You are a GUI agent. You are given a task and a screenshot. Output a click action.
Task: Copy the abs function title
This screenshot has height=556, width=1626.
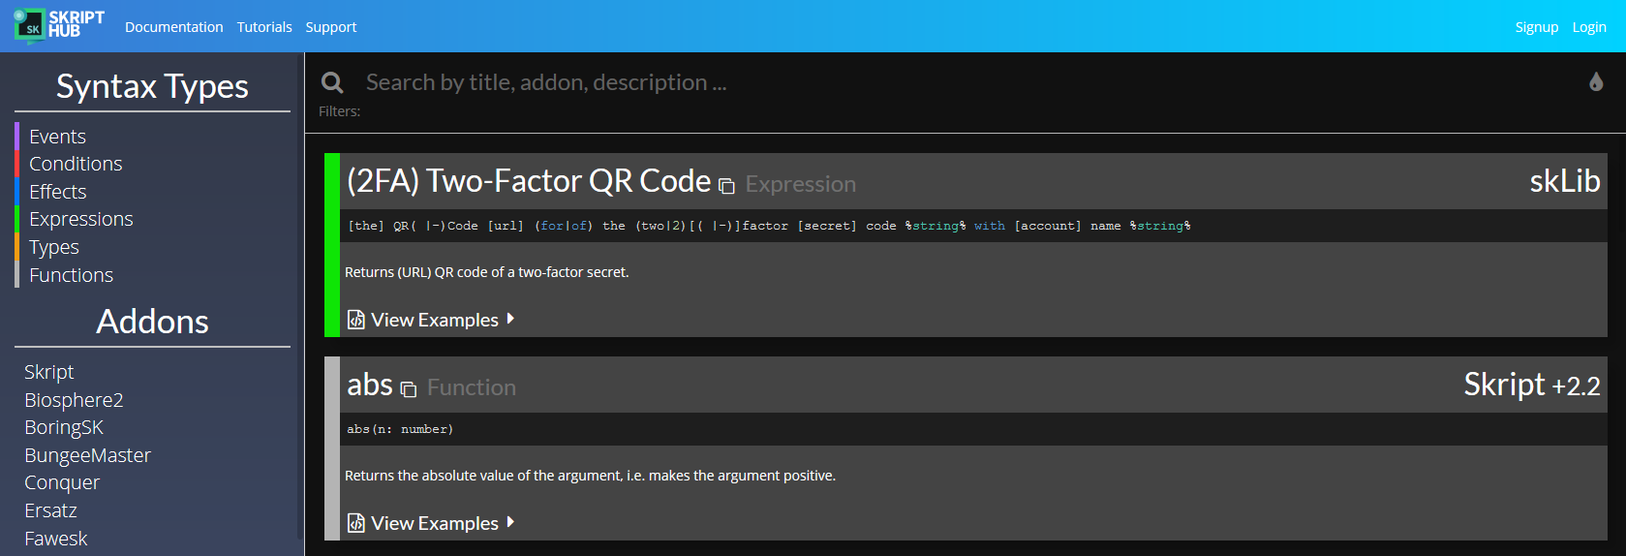point(409,389)
